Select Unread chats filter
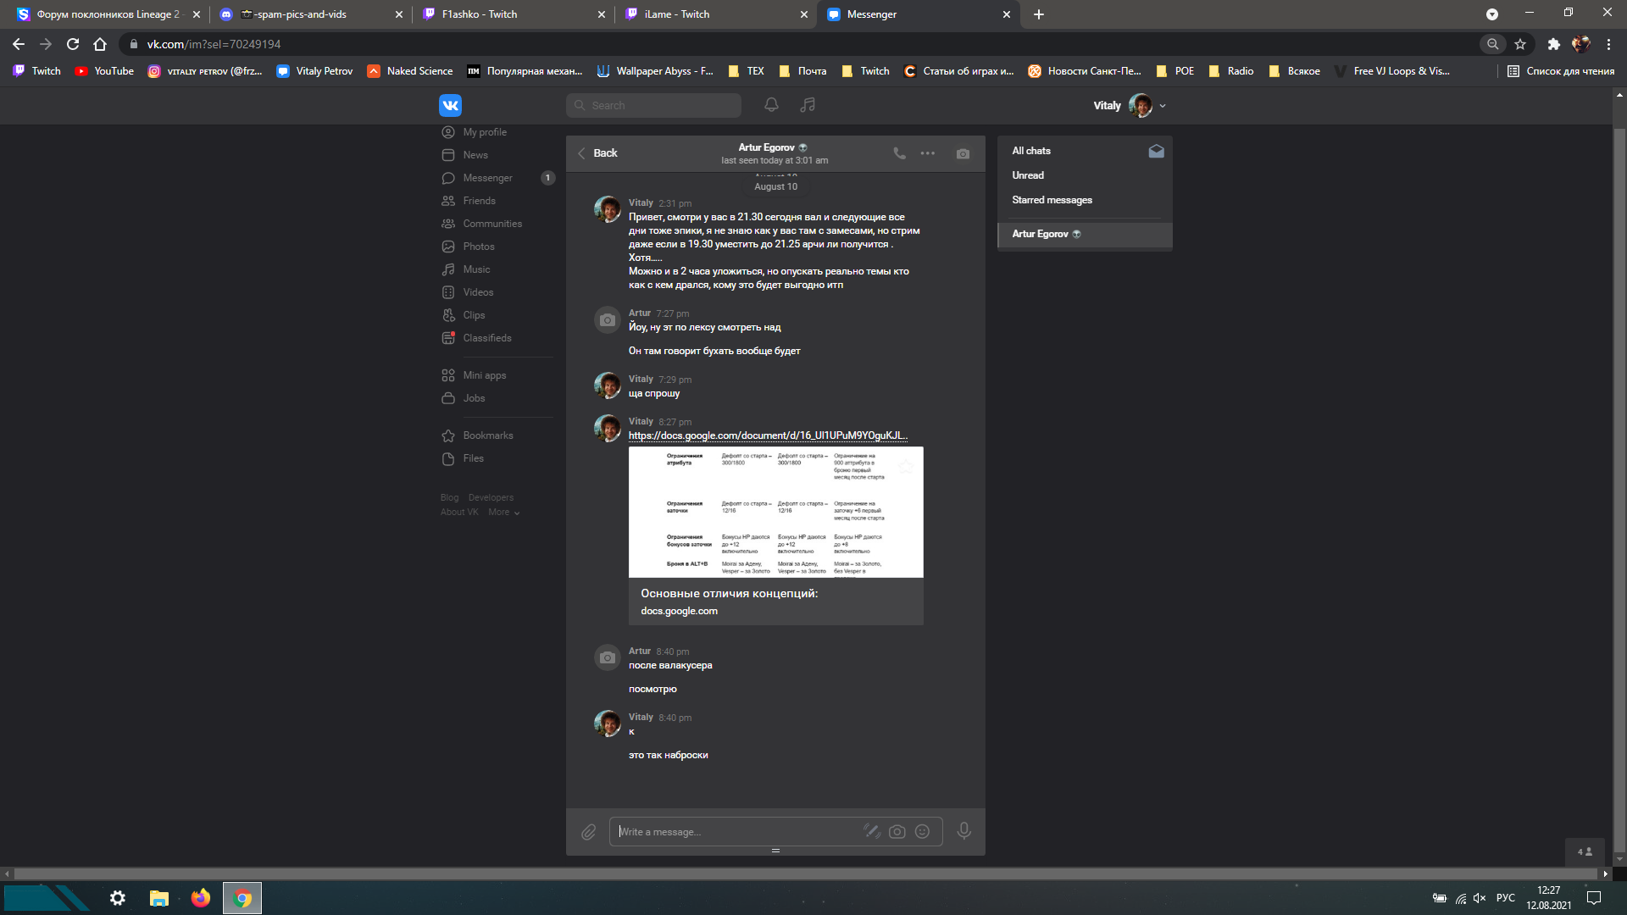The width and height of the screenshot is (1627, 915). 1028,175
